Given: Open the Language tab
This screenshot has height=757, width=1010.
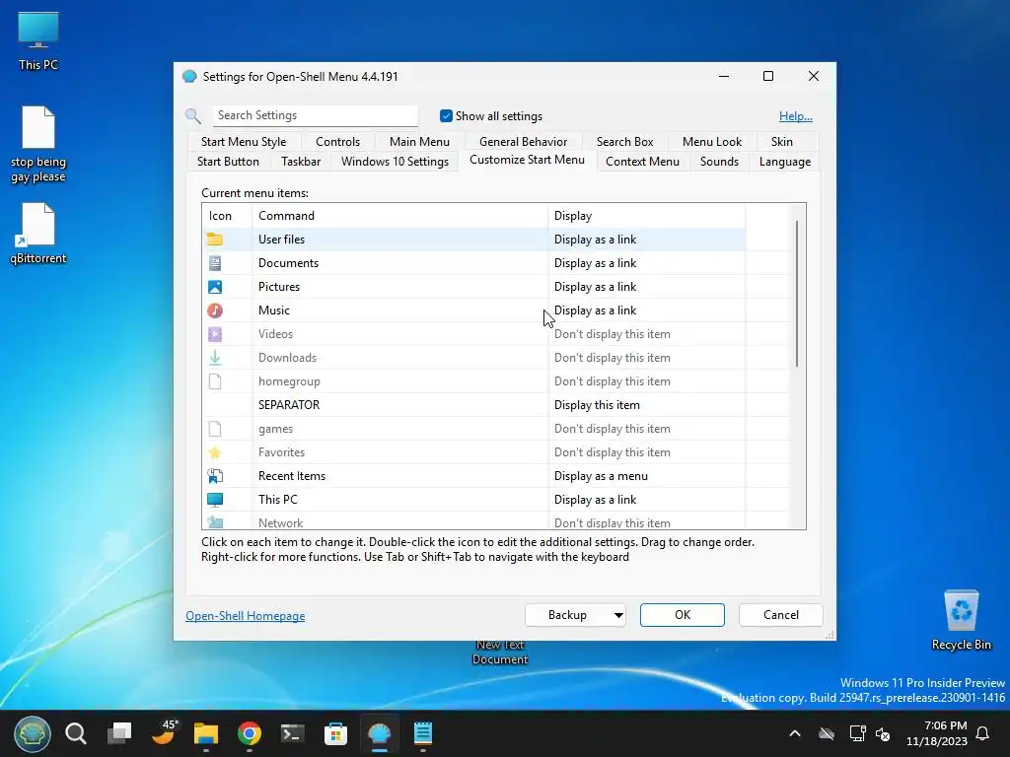Looking at the screenshot, I should pos(784,162).
